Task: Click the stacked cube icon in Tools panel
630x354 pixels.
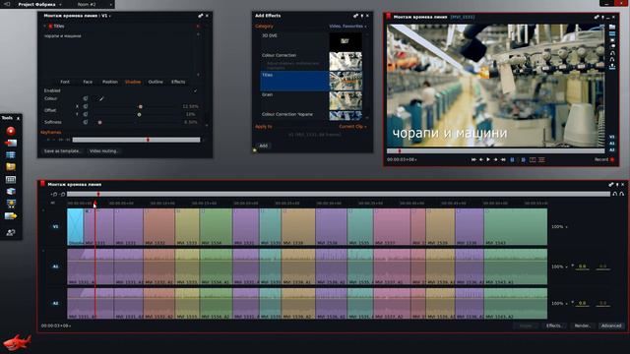Action: (11, 192)
